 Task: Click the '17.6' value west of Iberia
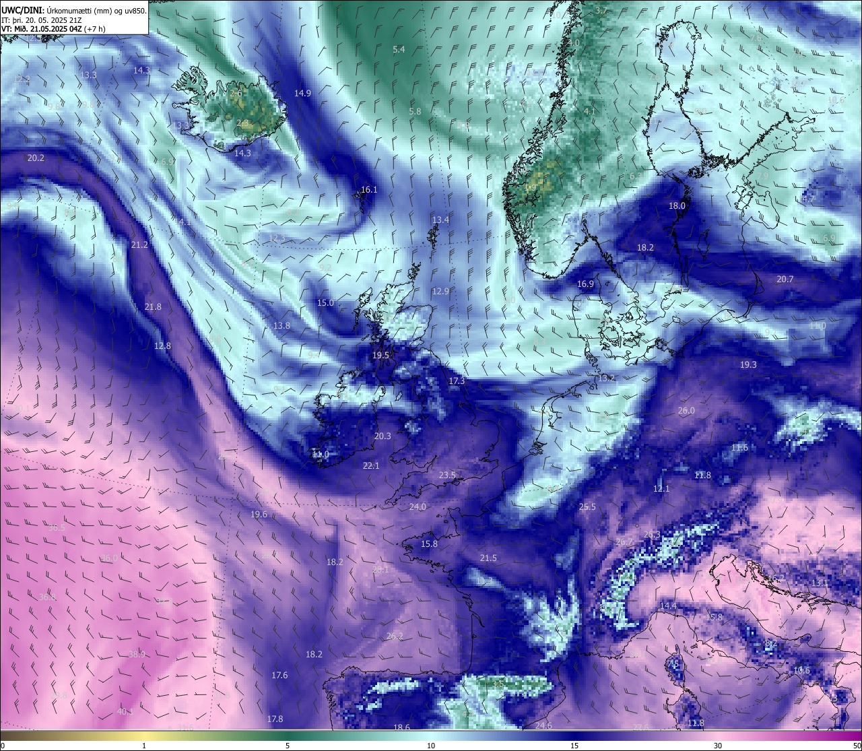(x=279, y=676)
